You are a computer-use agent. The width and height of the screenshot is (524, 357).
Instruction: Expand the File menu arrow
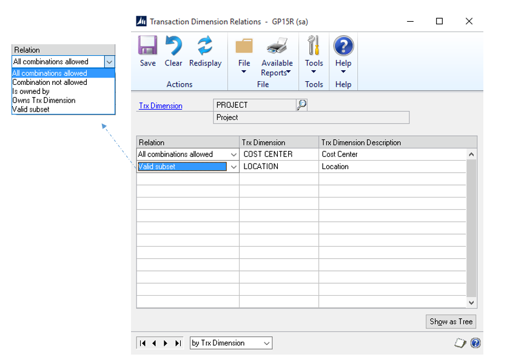pos(244,72)
